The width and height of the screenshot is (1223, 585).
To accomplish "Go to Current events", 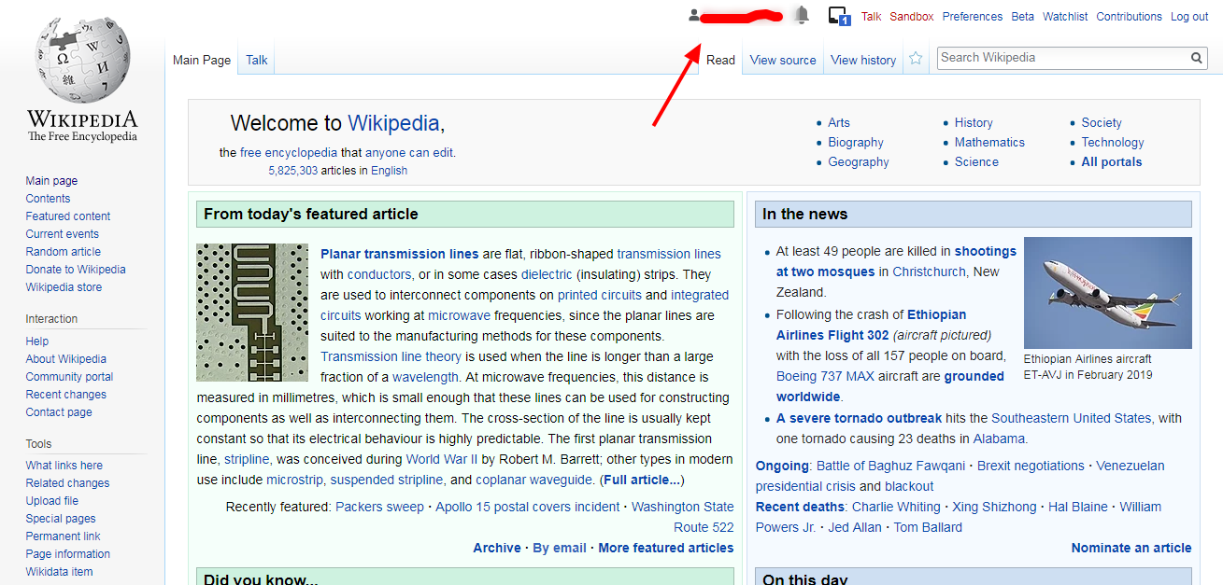I will [x=63, y=234].
